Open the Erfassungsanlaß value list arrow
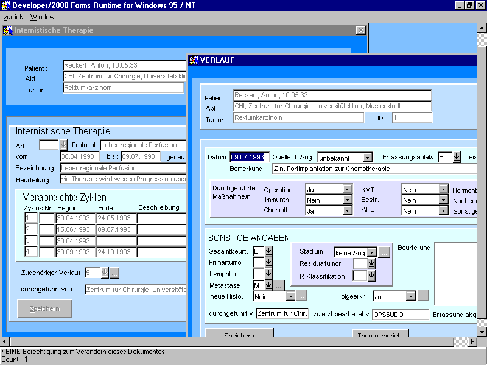 click(x=457, y=157)
